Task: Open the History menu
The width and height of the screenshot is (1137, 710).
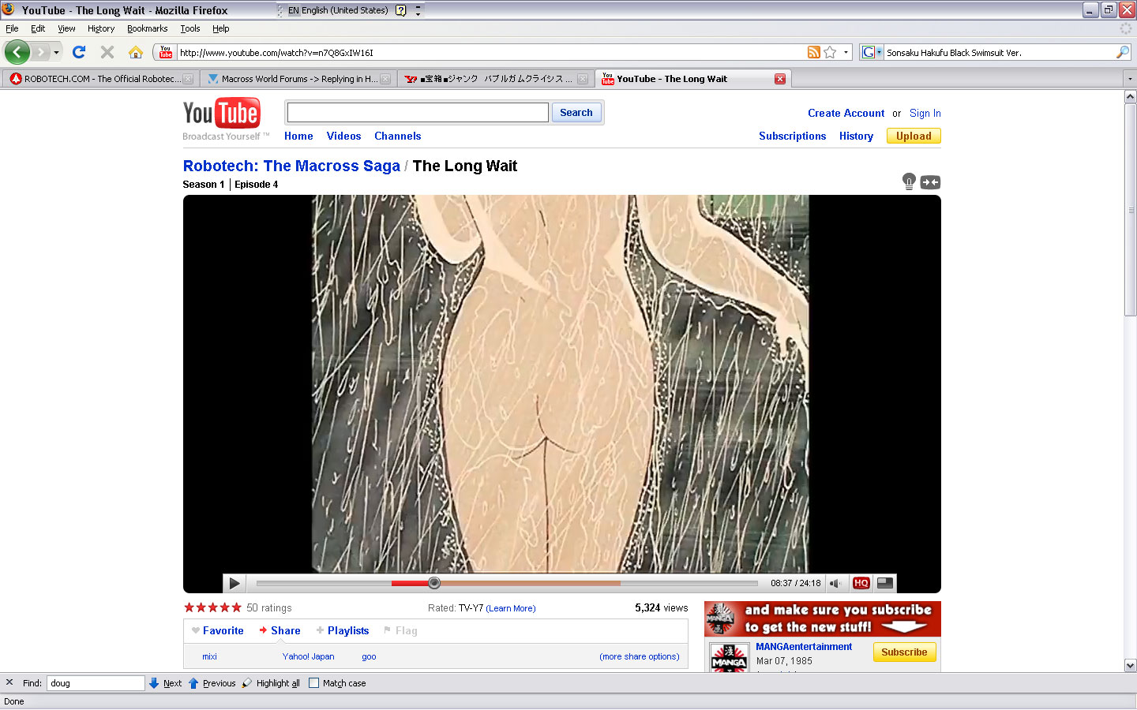Action: (101, 28)
